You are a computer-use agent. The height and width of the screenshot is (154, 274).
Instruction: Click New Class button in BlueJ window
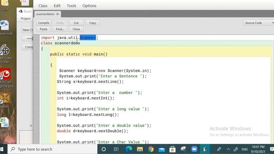[x=27, y=30]
